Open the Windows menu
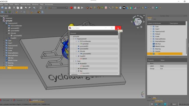 [x=35, y=4]
